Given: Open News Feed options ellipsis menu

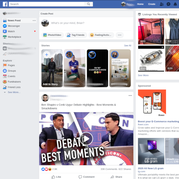Looking at the screenshot, I should 34,21.
